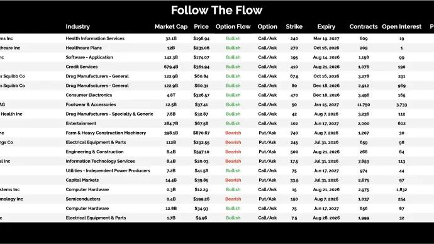Click the Healthcare Plans industry cell
Image resolution: width=434 pixels, height=244 pixels.
84,48
